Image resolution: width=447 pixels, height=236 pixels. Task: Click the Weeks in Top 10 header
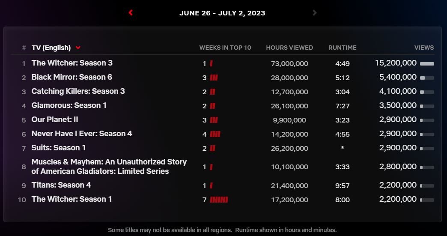pos(225,48)
